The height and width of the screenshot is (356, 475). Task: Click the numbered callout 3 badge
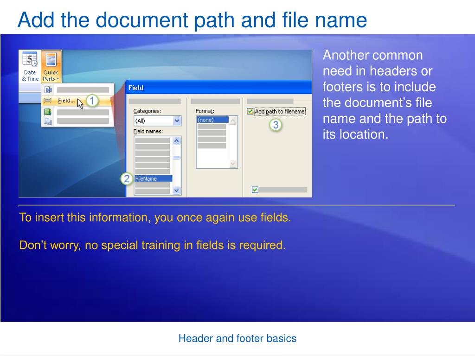pyautogui.click(x=276, y=125)
